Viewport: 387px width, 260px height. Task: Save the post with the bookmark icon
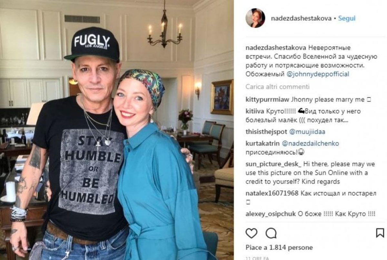380,233
